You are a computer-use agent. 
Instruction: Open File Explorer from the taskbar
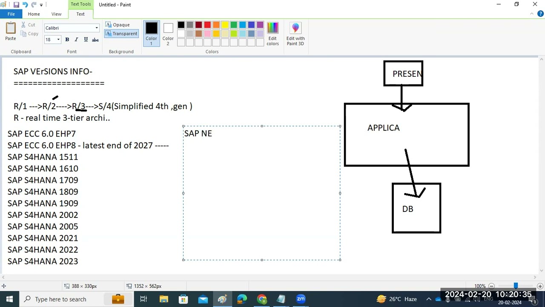coord(163,299)
